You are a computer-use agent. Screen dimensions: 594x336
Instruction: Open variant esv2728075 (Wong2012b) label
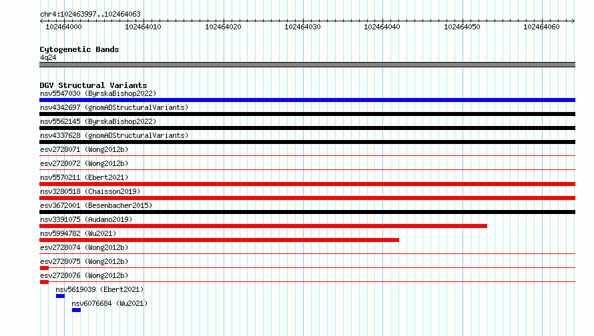click(84, 261)
